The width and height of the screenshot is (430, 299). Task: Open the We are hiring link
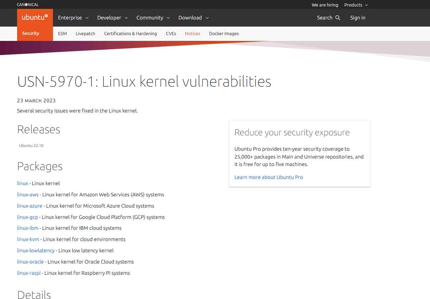coord(325,5)
